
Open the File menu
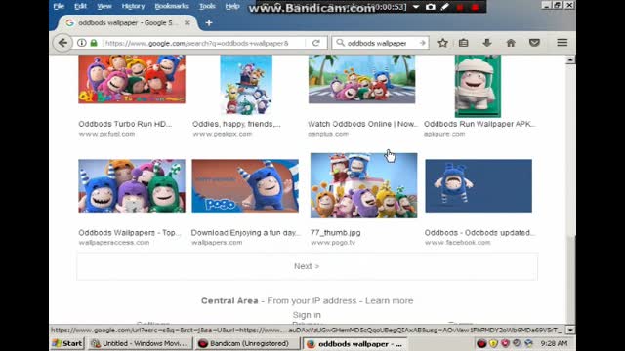click(x=59, y=6)
